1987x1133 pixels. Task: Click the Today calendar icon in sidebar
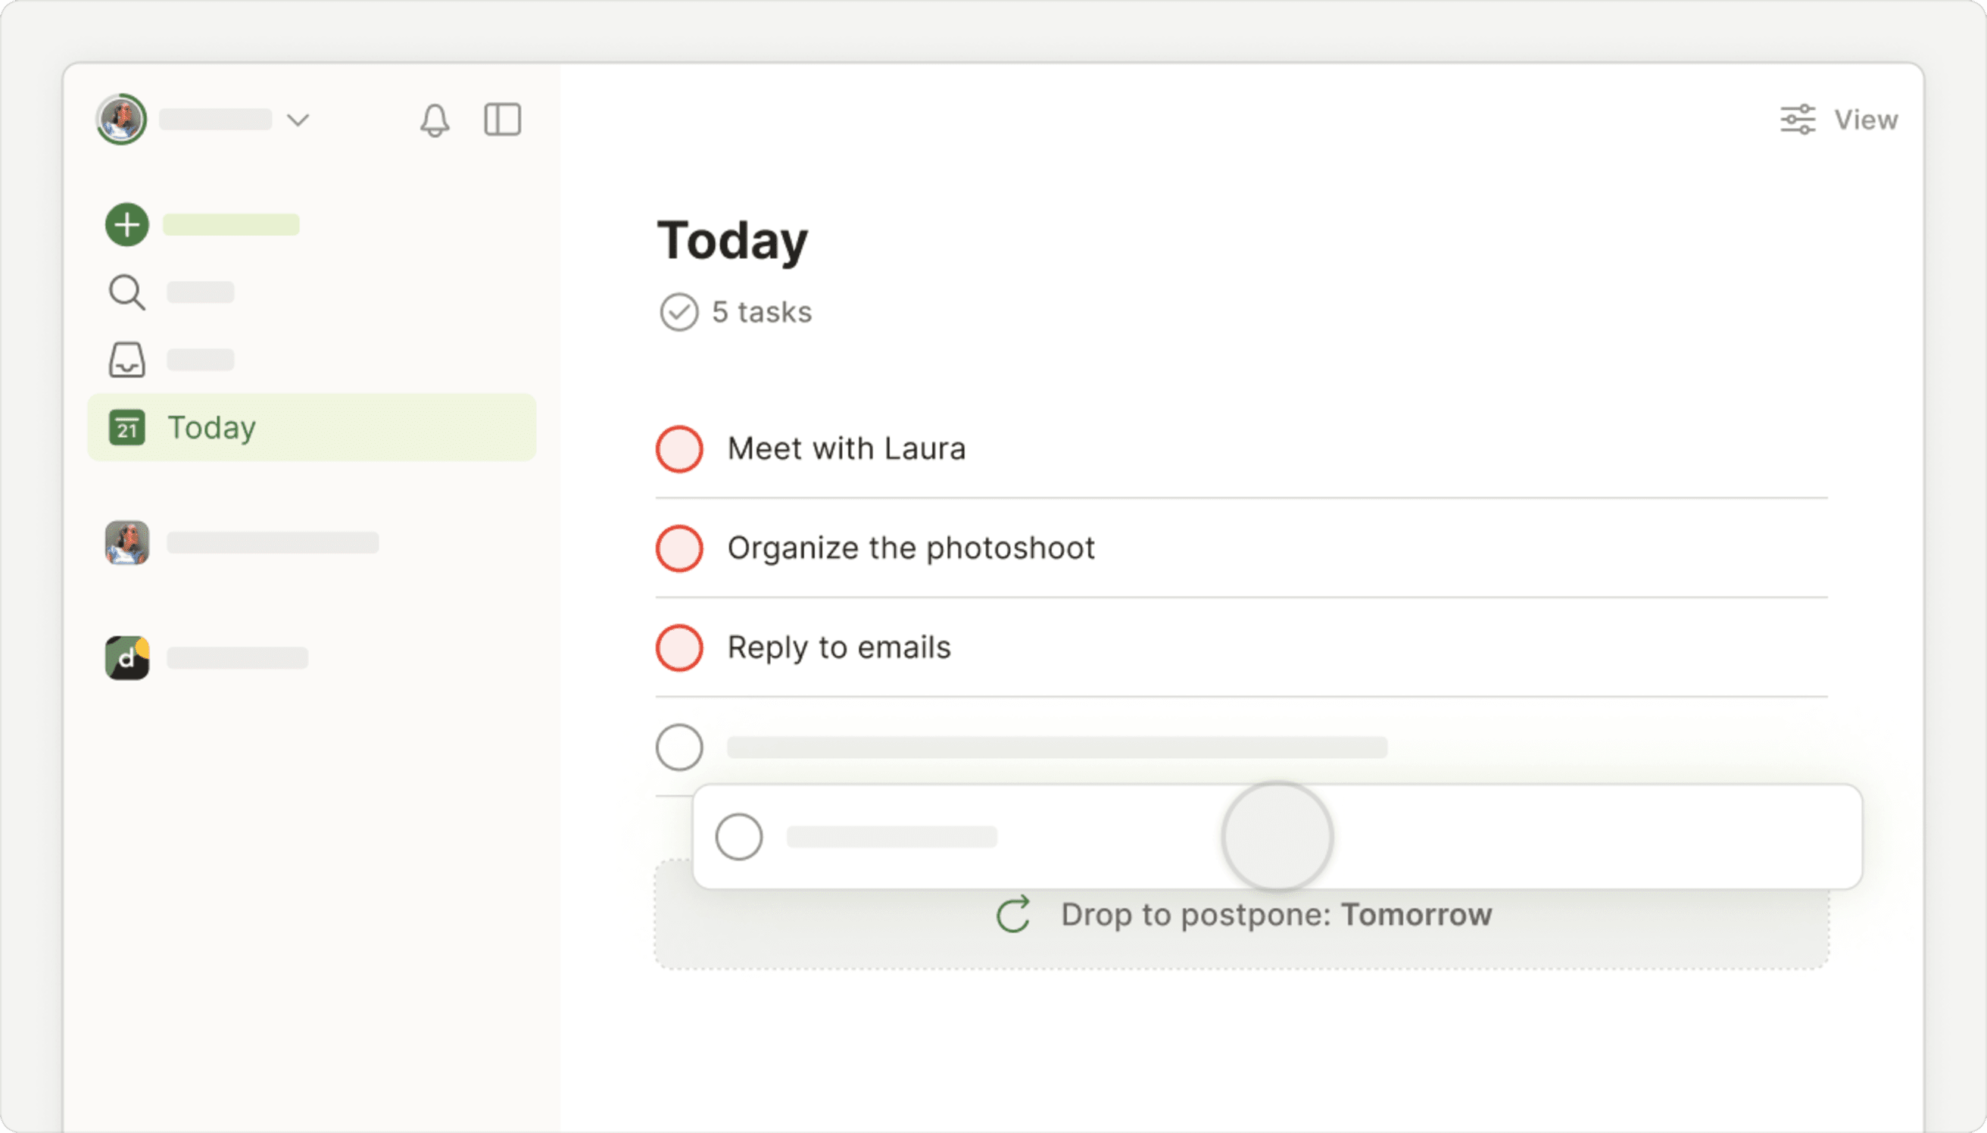(x=126, y=428)
